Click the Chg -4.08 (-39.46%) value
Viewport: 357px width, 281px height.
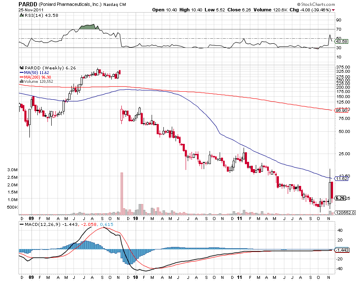pyautogui.click(x=310, y=10)
